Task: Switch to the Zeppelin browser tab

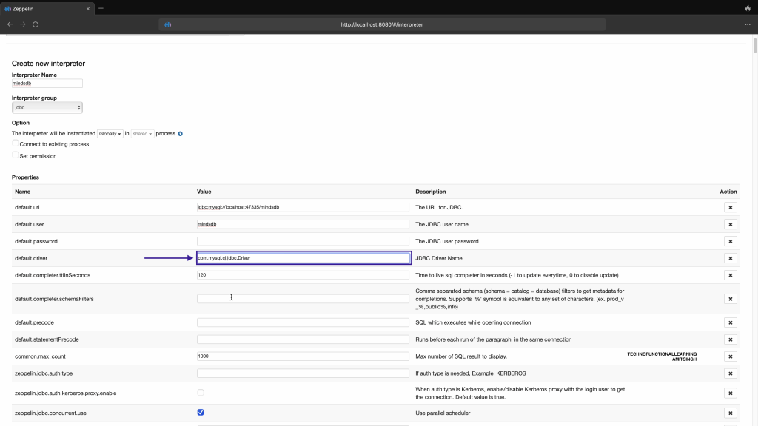Action: [44, 8]
